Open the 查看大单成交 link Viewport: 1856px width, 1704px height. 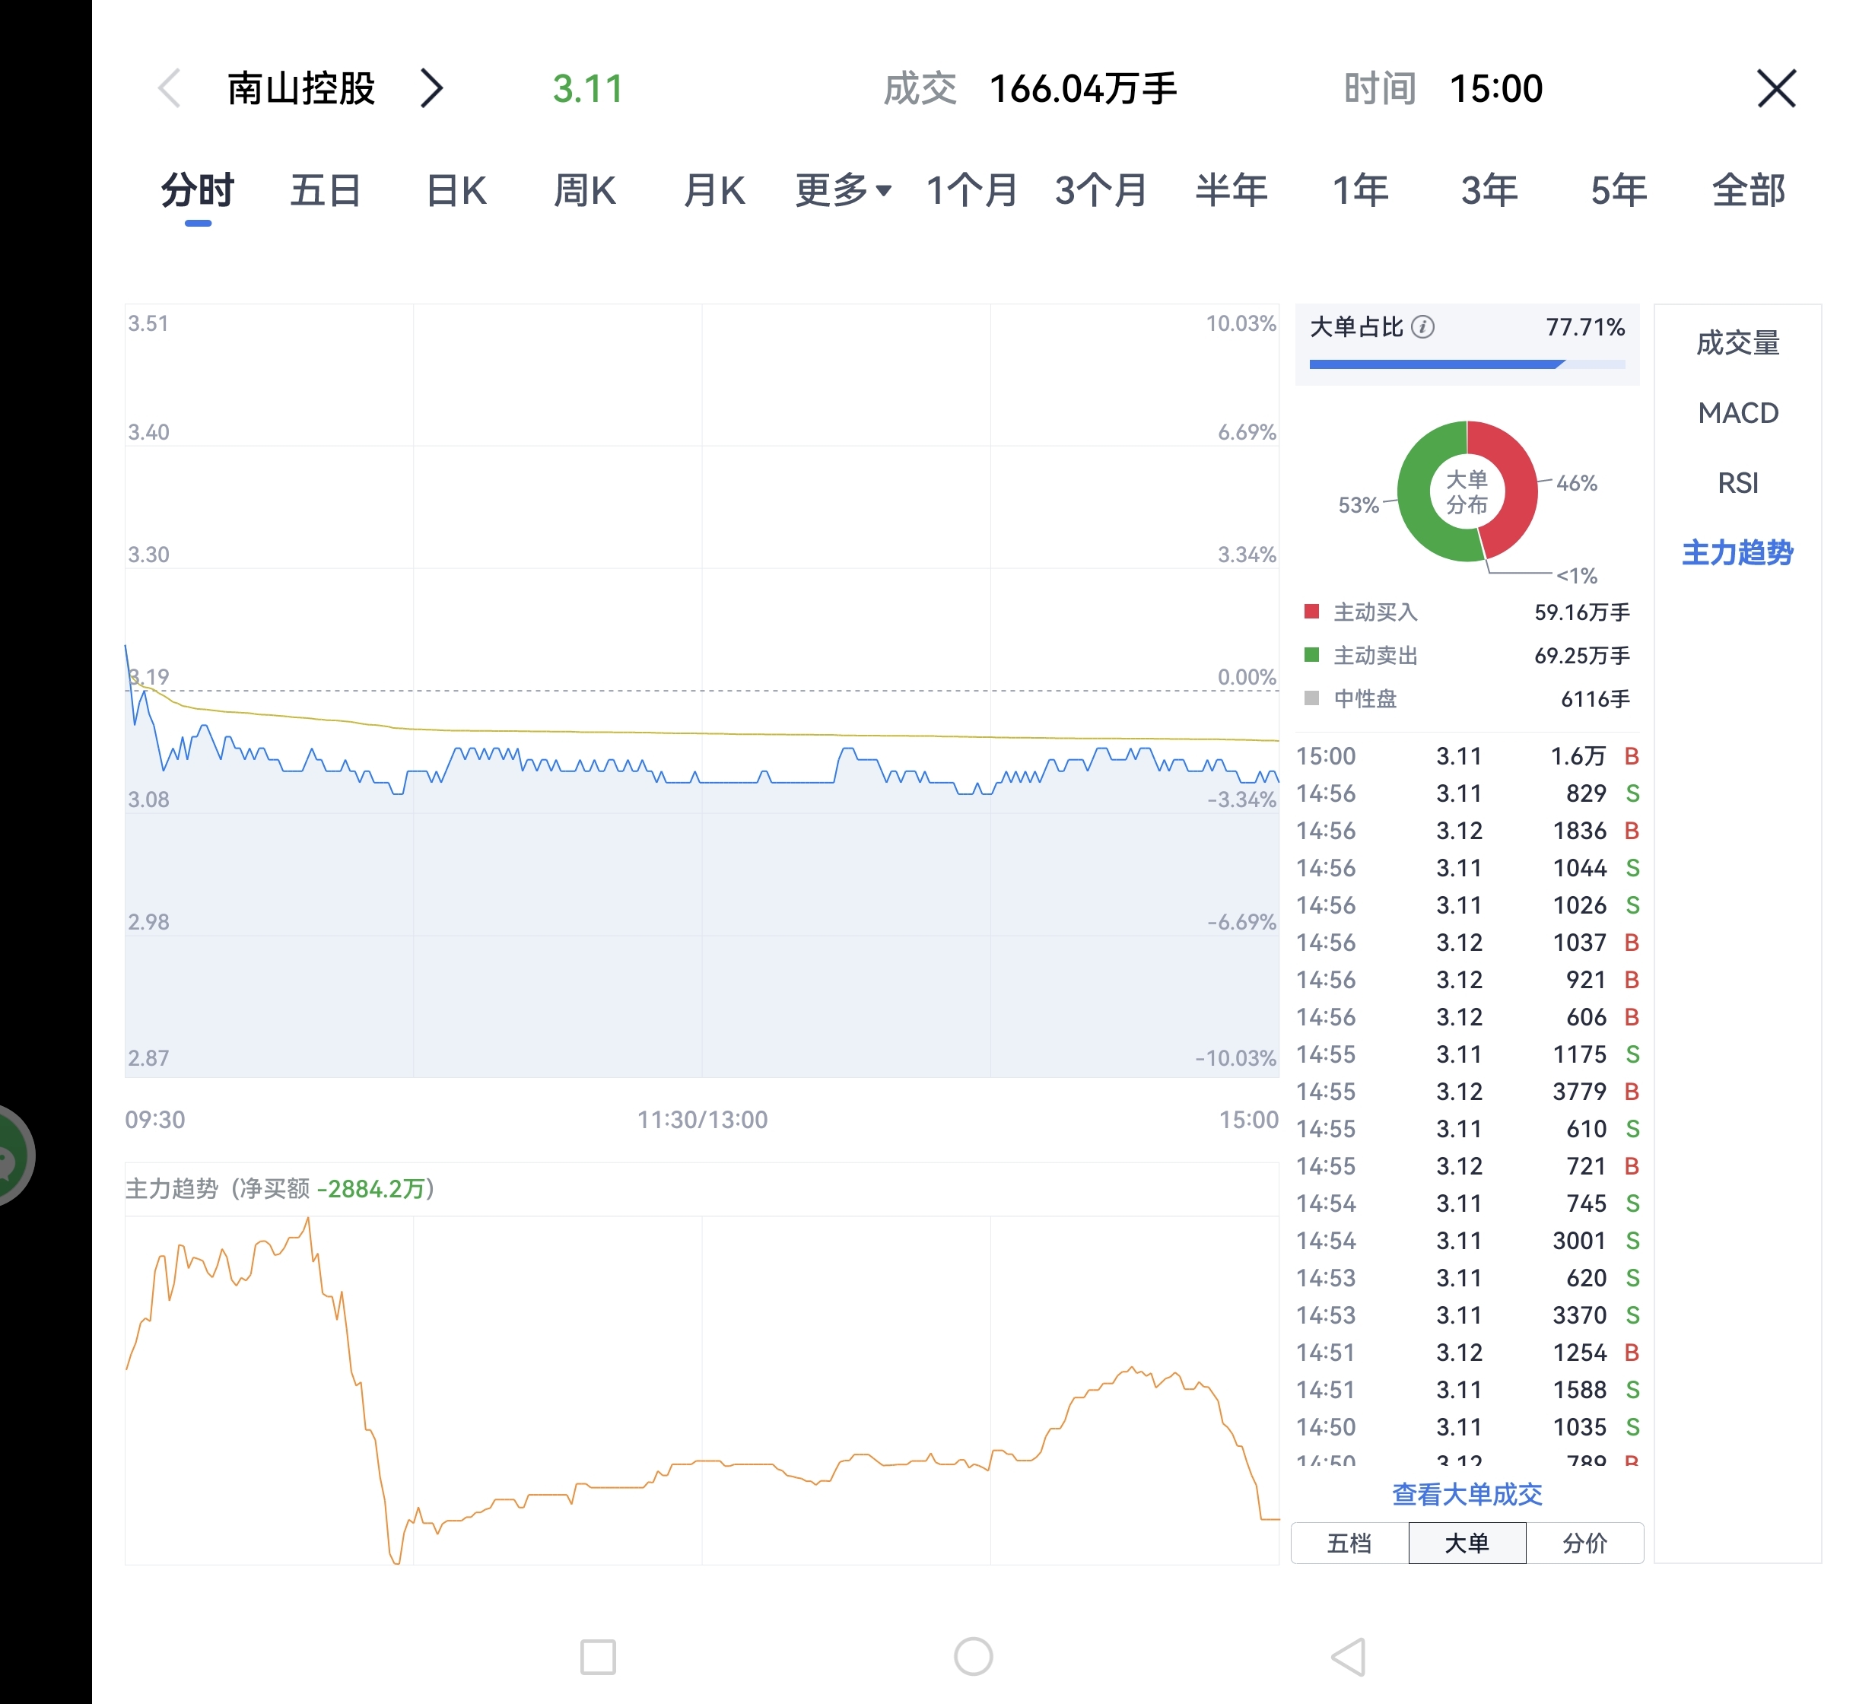[x=1467, y=1494]
